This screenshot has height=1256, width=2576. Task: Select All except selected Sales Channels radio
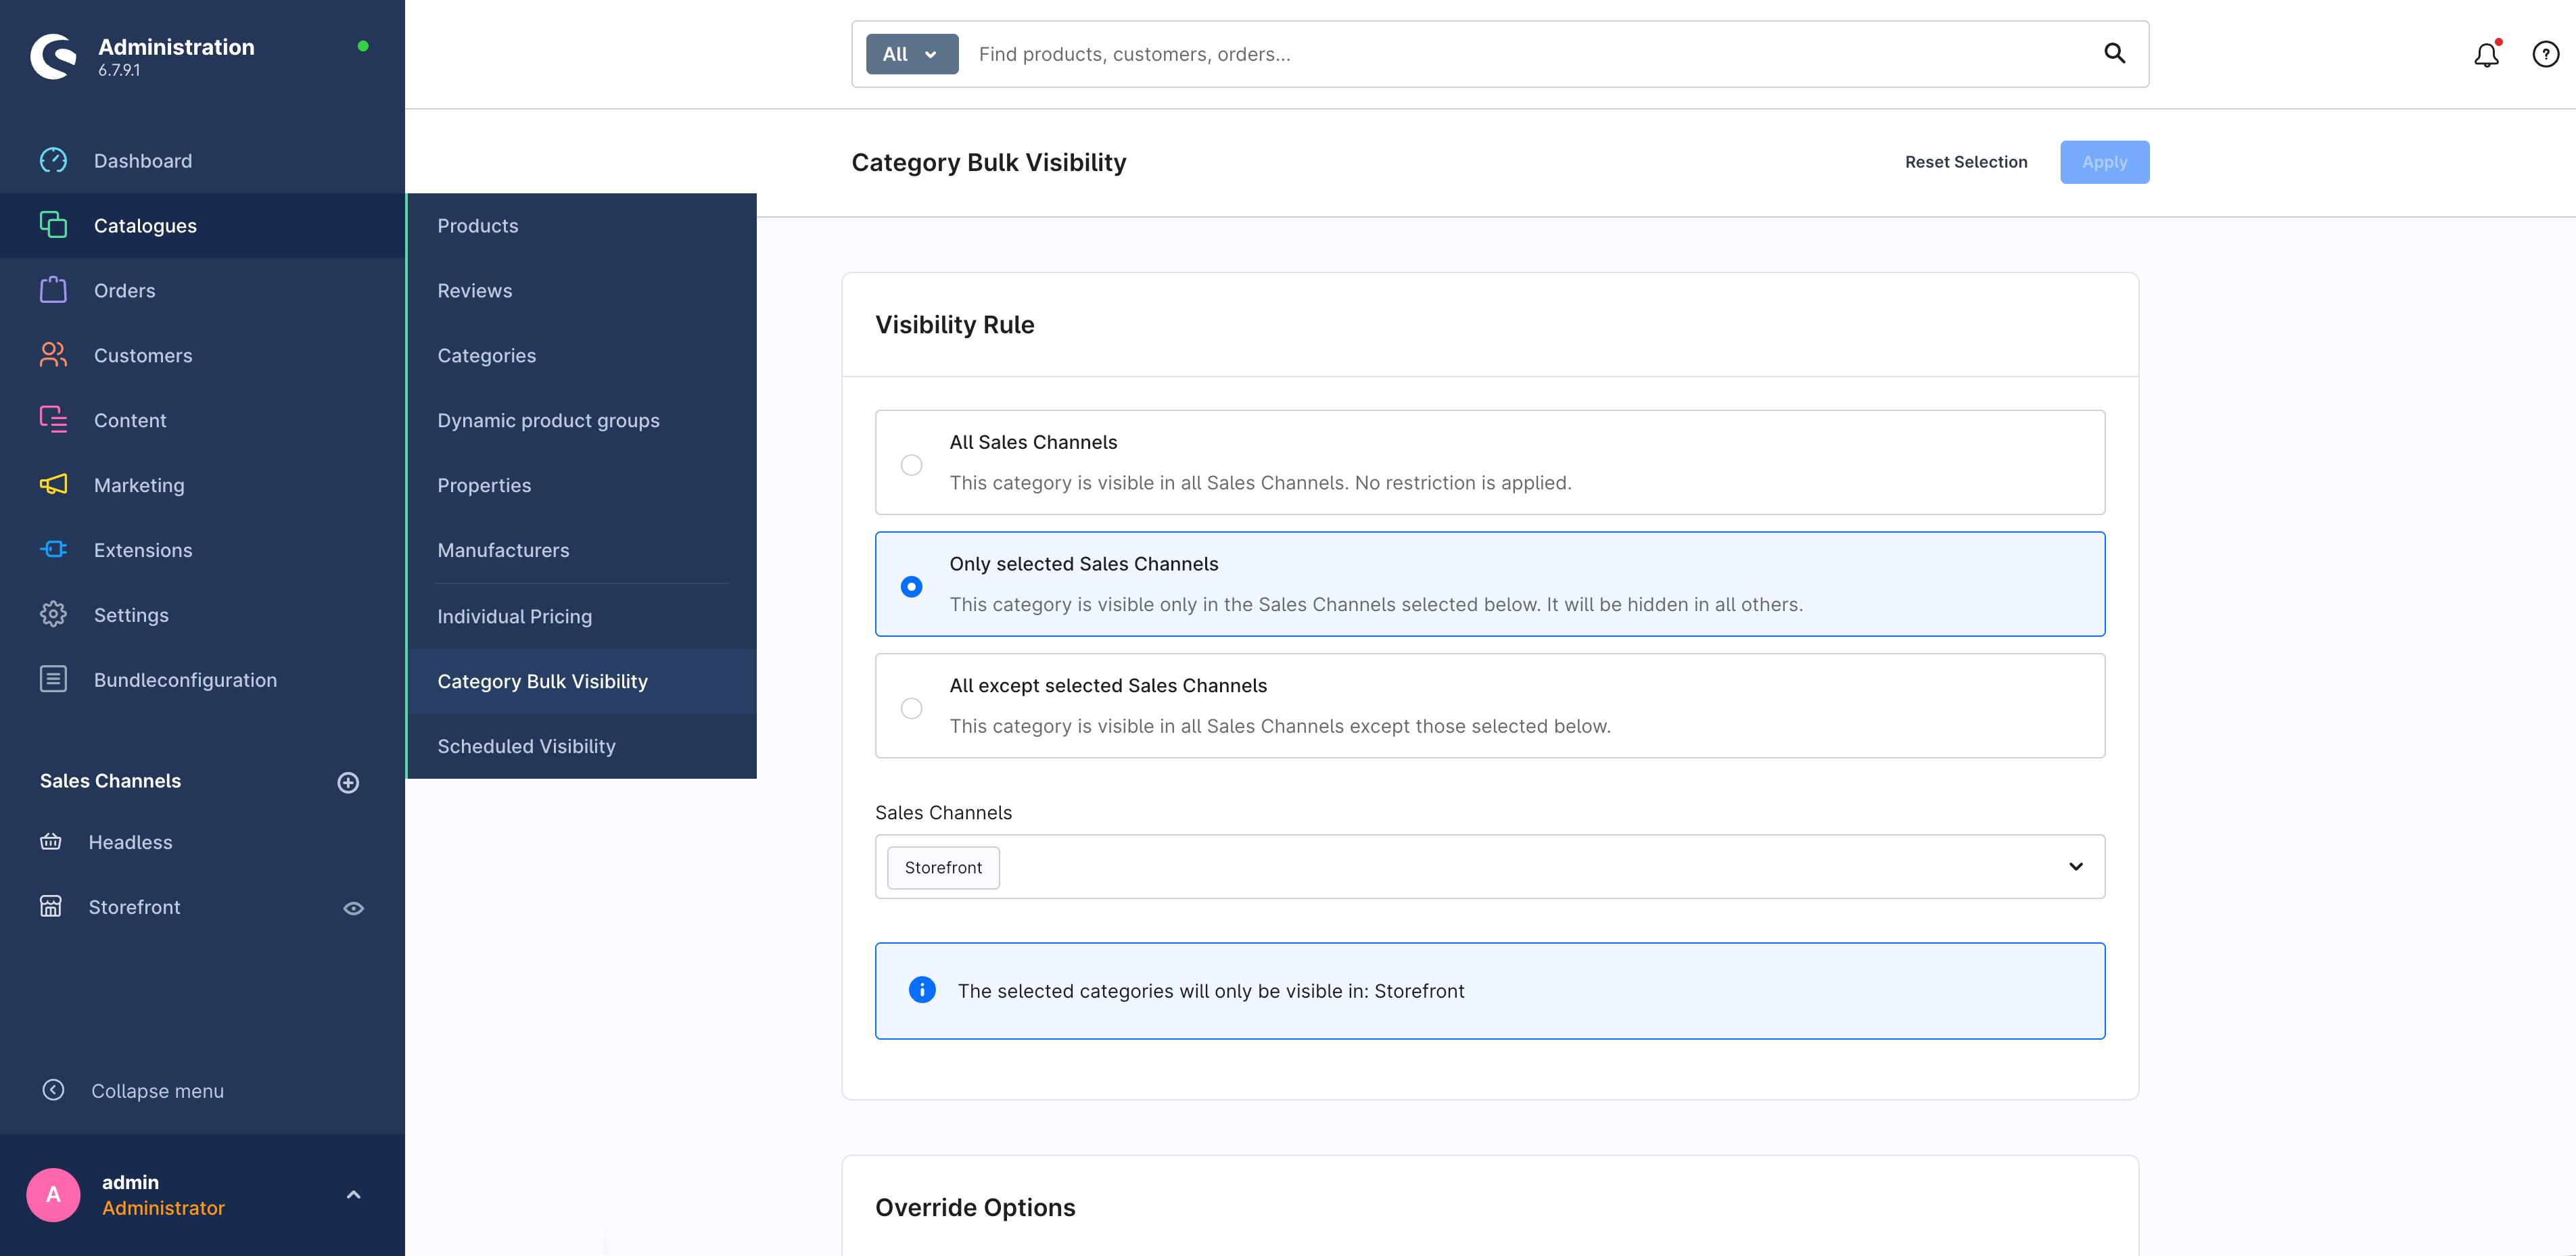pos(911,708)
